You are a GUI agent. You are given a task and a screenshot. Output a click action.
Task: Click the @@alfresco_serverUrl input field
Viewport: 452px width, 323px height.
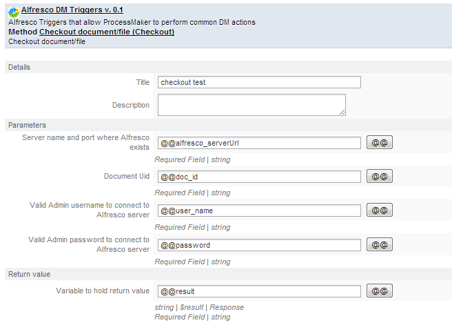pyautogui.click(x=259, y=143)
